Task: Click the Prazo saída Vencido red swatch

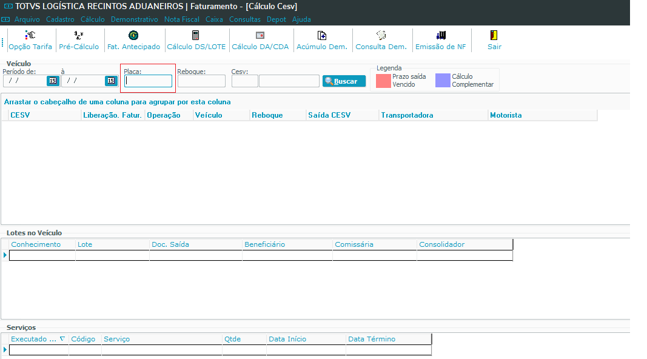Action: click(x=383, y=81)
